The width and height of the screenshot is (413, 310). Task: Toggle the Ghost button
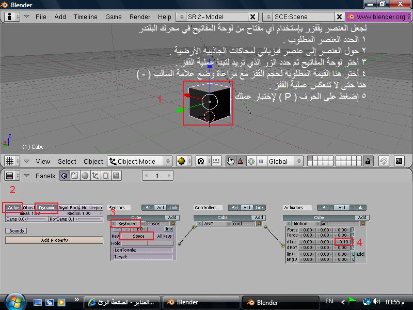pyautogui.click(x=28, y=208)
